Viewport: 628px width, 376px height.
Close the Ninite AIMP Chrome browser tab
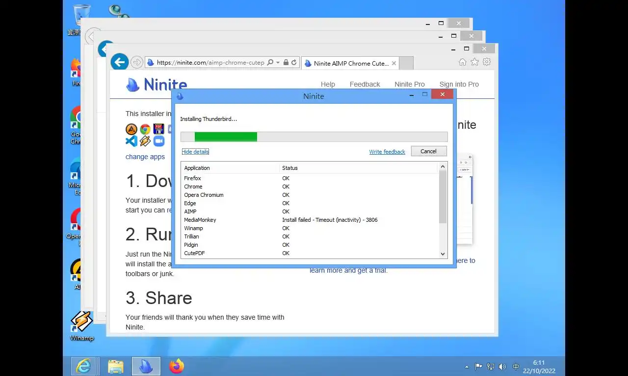click(x=394, y=63)
